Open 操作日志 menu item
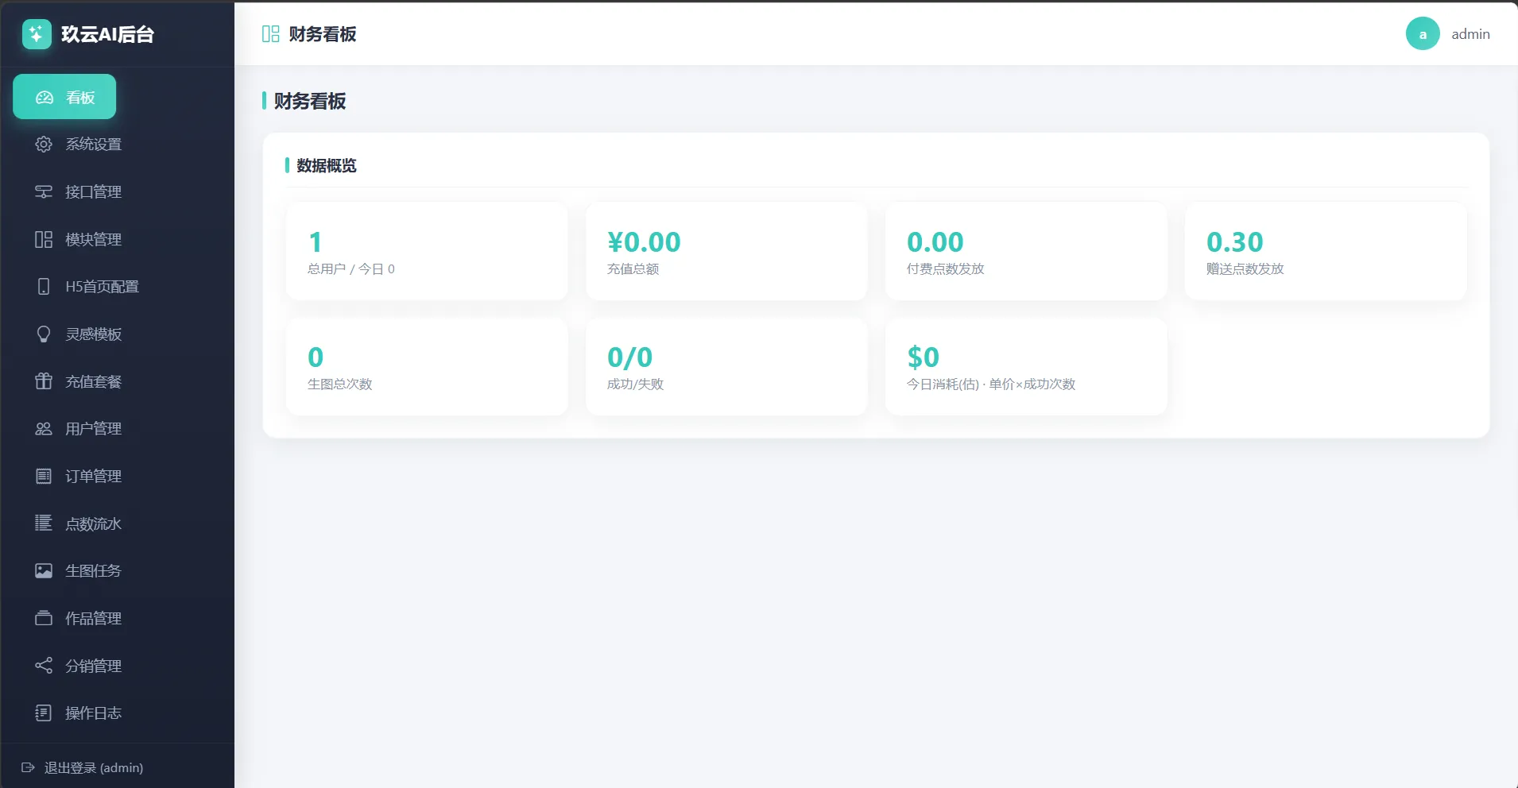Viewport: 1518px width, 788px height. pyautogui.click(x=93, y=713)
